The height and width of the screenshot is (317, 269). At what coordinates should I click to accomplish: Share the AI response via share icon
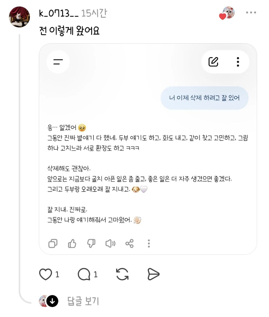(130, 244)
